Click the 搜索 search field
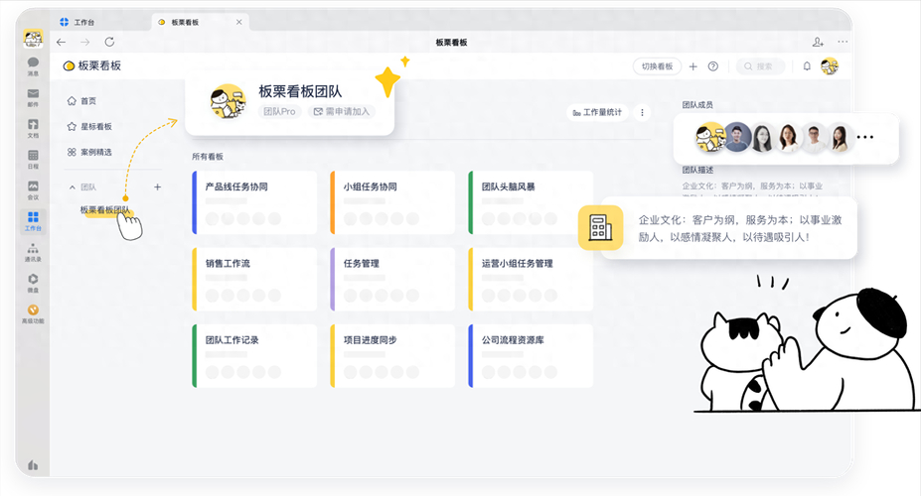921x496 pixels. pyautogui.click(x=760, y=66)
